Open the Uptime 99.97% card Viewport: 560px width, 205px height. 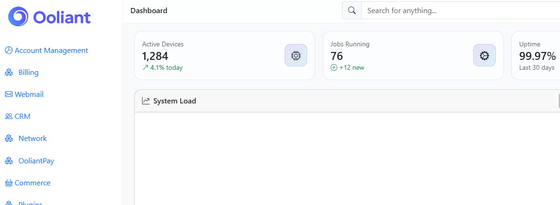[537, 56]
